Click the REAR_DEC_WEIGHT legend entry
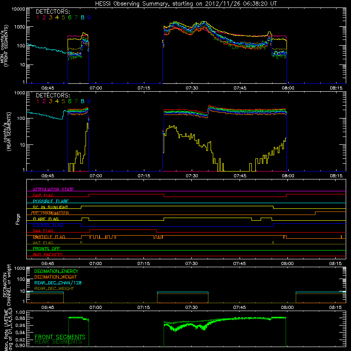 [x=54, y=289]
